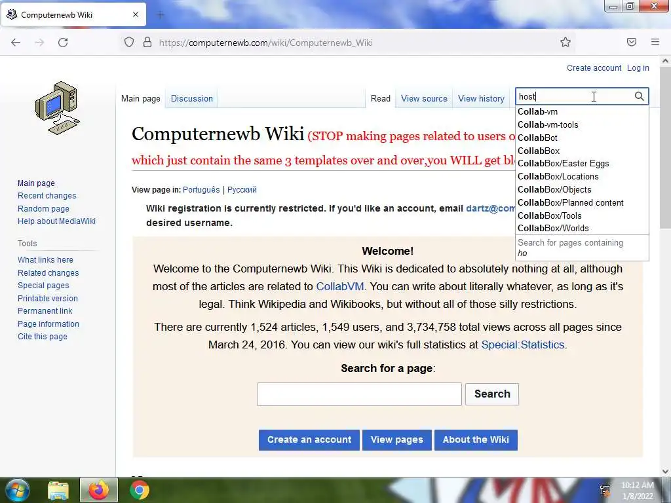Close the Computernewb Wiki tab
The image size is (671, 503).
pos(135,14)
